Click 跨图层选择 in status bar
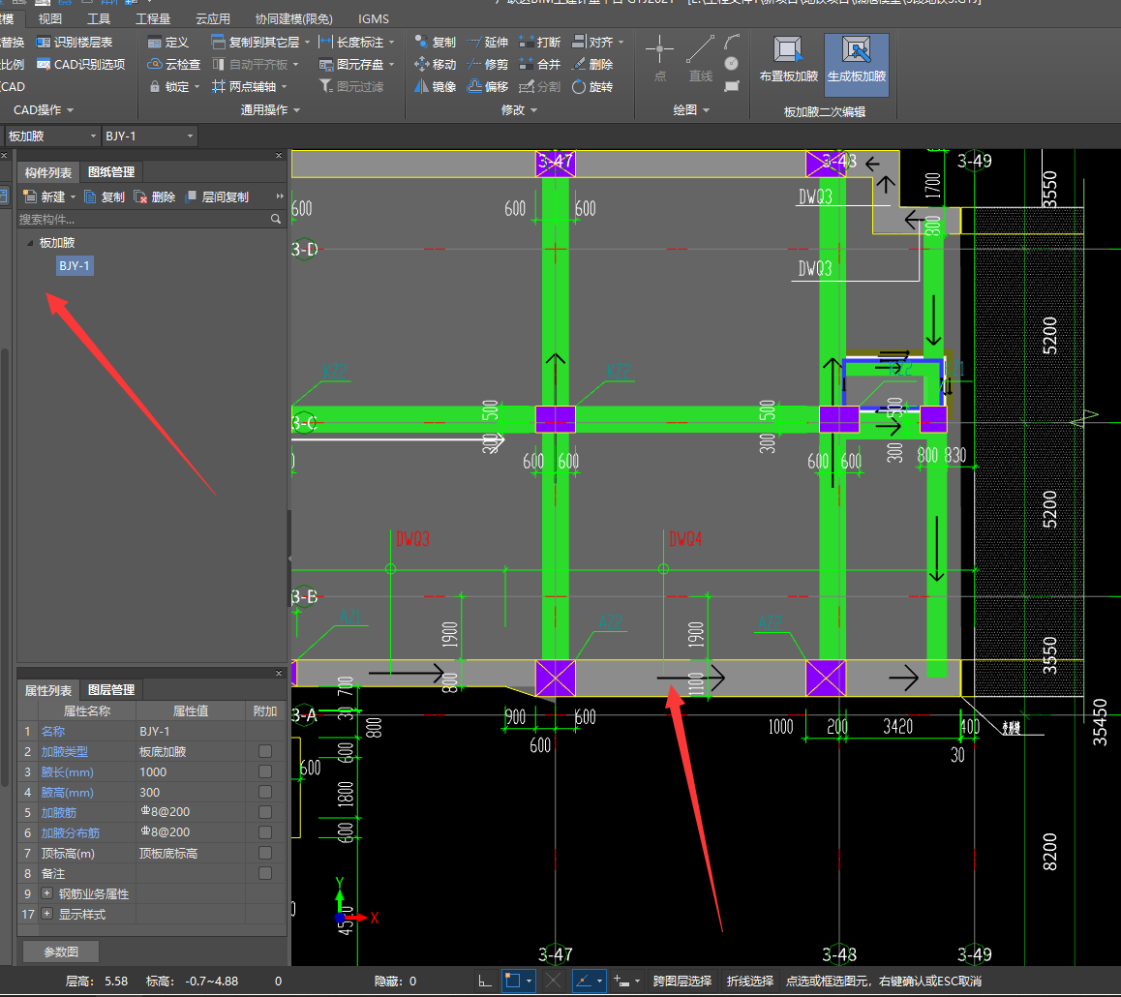 tap(682, 981)
